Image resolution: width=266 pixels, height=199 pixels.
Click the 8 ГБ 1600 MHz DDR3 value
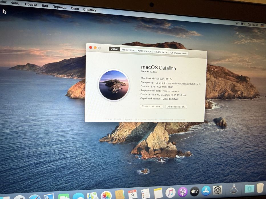[162, 87]
